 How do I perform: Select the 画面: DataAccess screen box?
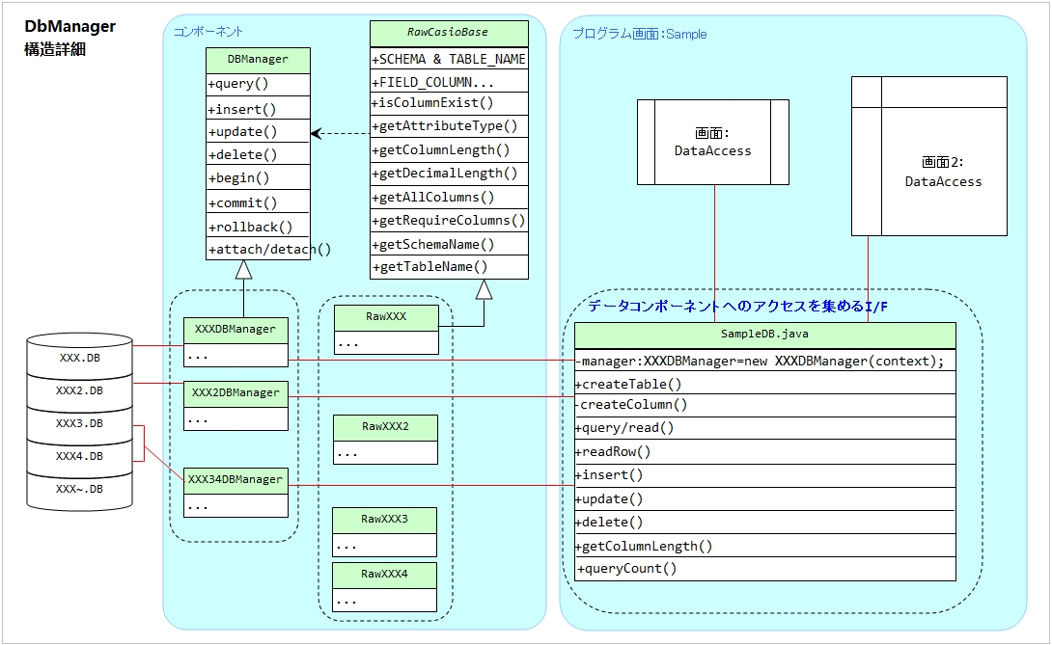(712, 142)
